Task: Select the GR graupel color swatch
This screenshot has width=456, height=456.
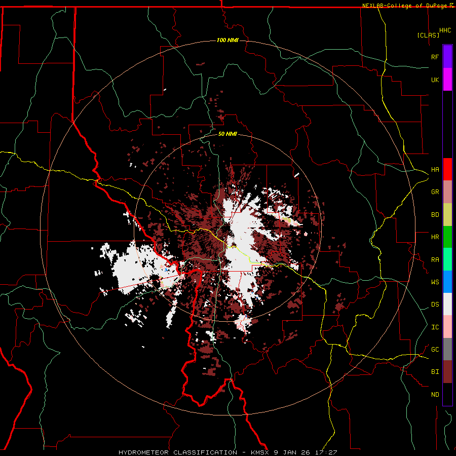Action: (x=447, y=192)
